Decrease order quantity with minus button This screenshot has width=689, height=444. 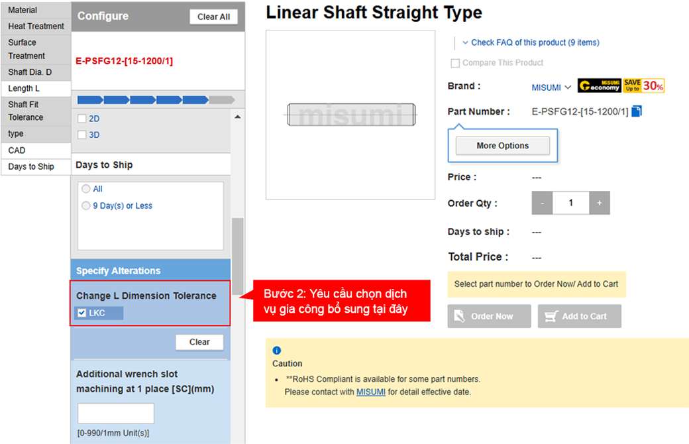pos(542,203)
